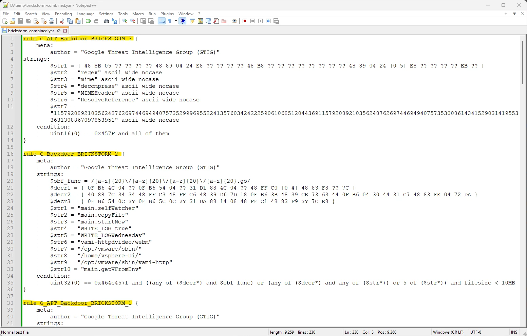This screenshot has height=336, width=527.
Task: Click the Copy toolbar icon
Action: pos(70,21)
